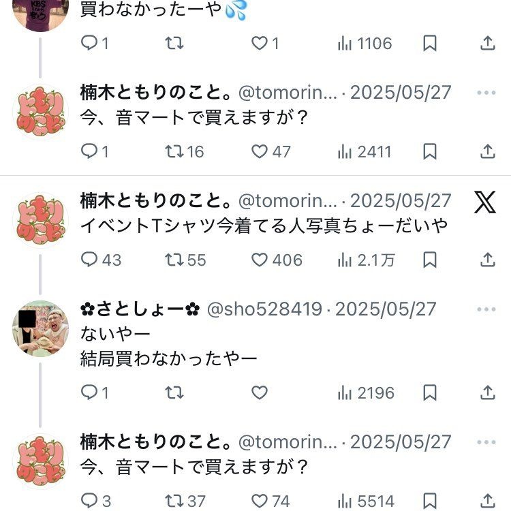Viewport: 511px width, 511px height.
Task: Open view count 5514 on the bottom tweet
Action: coord(366,501)
